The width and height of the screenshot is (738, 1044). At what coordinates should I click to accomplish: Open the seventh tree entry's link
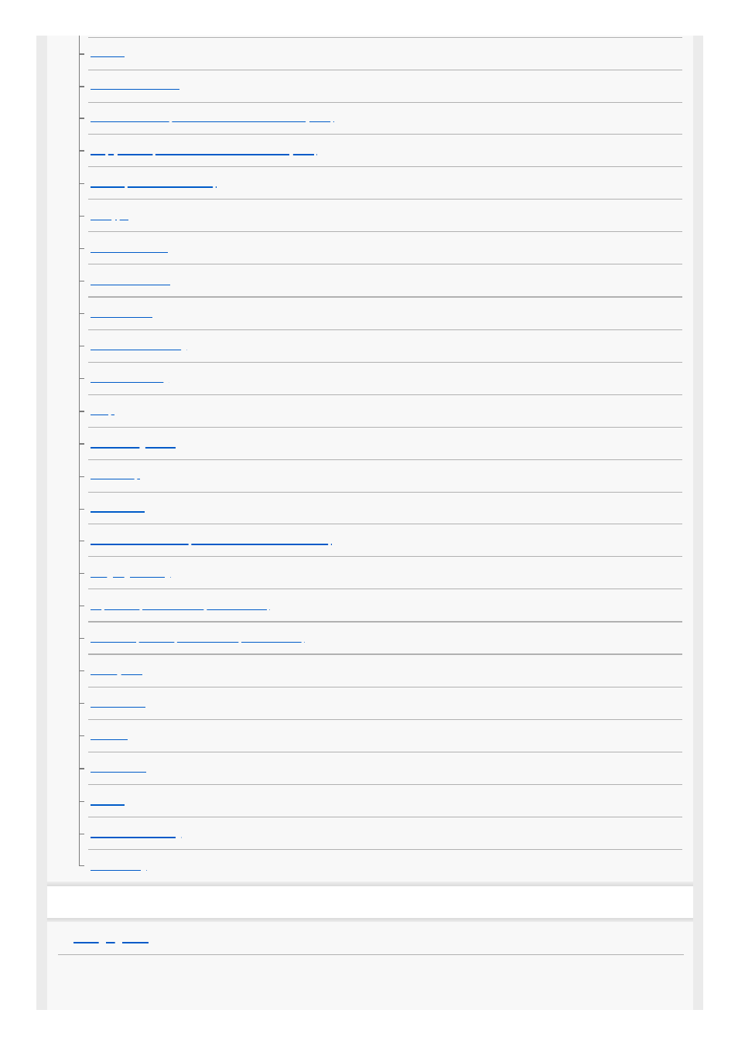coord(128,251)
